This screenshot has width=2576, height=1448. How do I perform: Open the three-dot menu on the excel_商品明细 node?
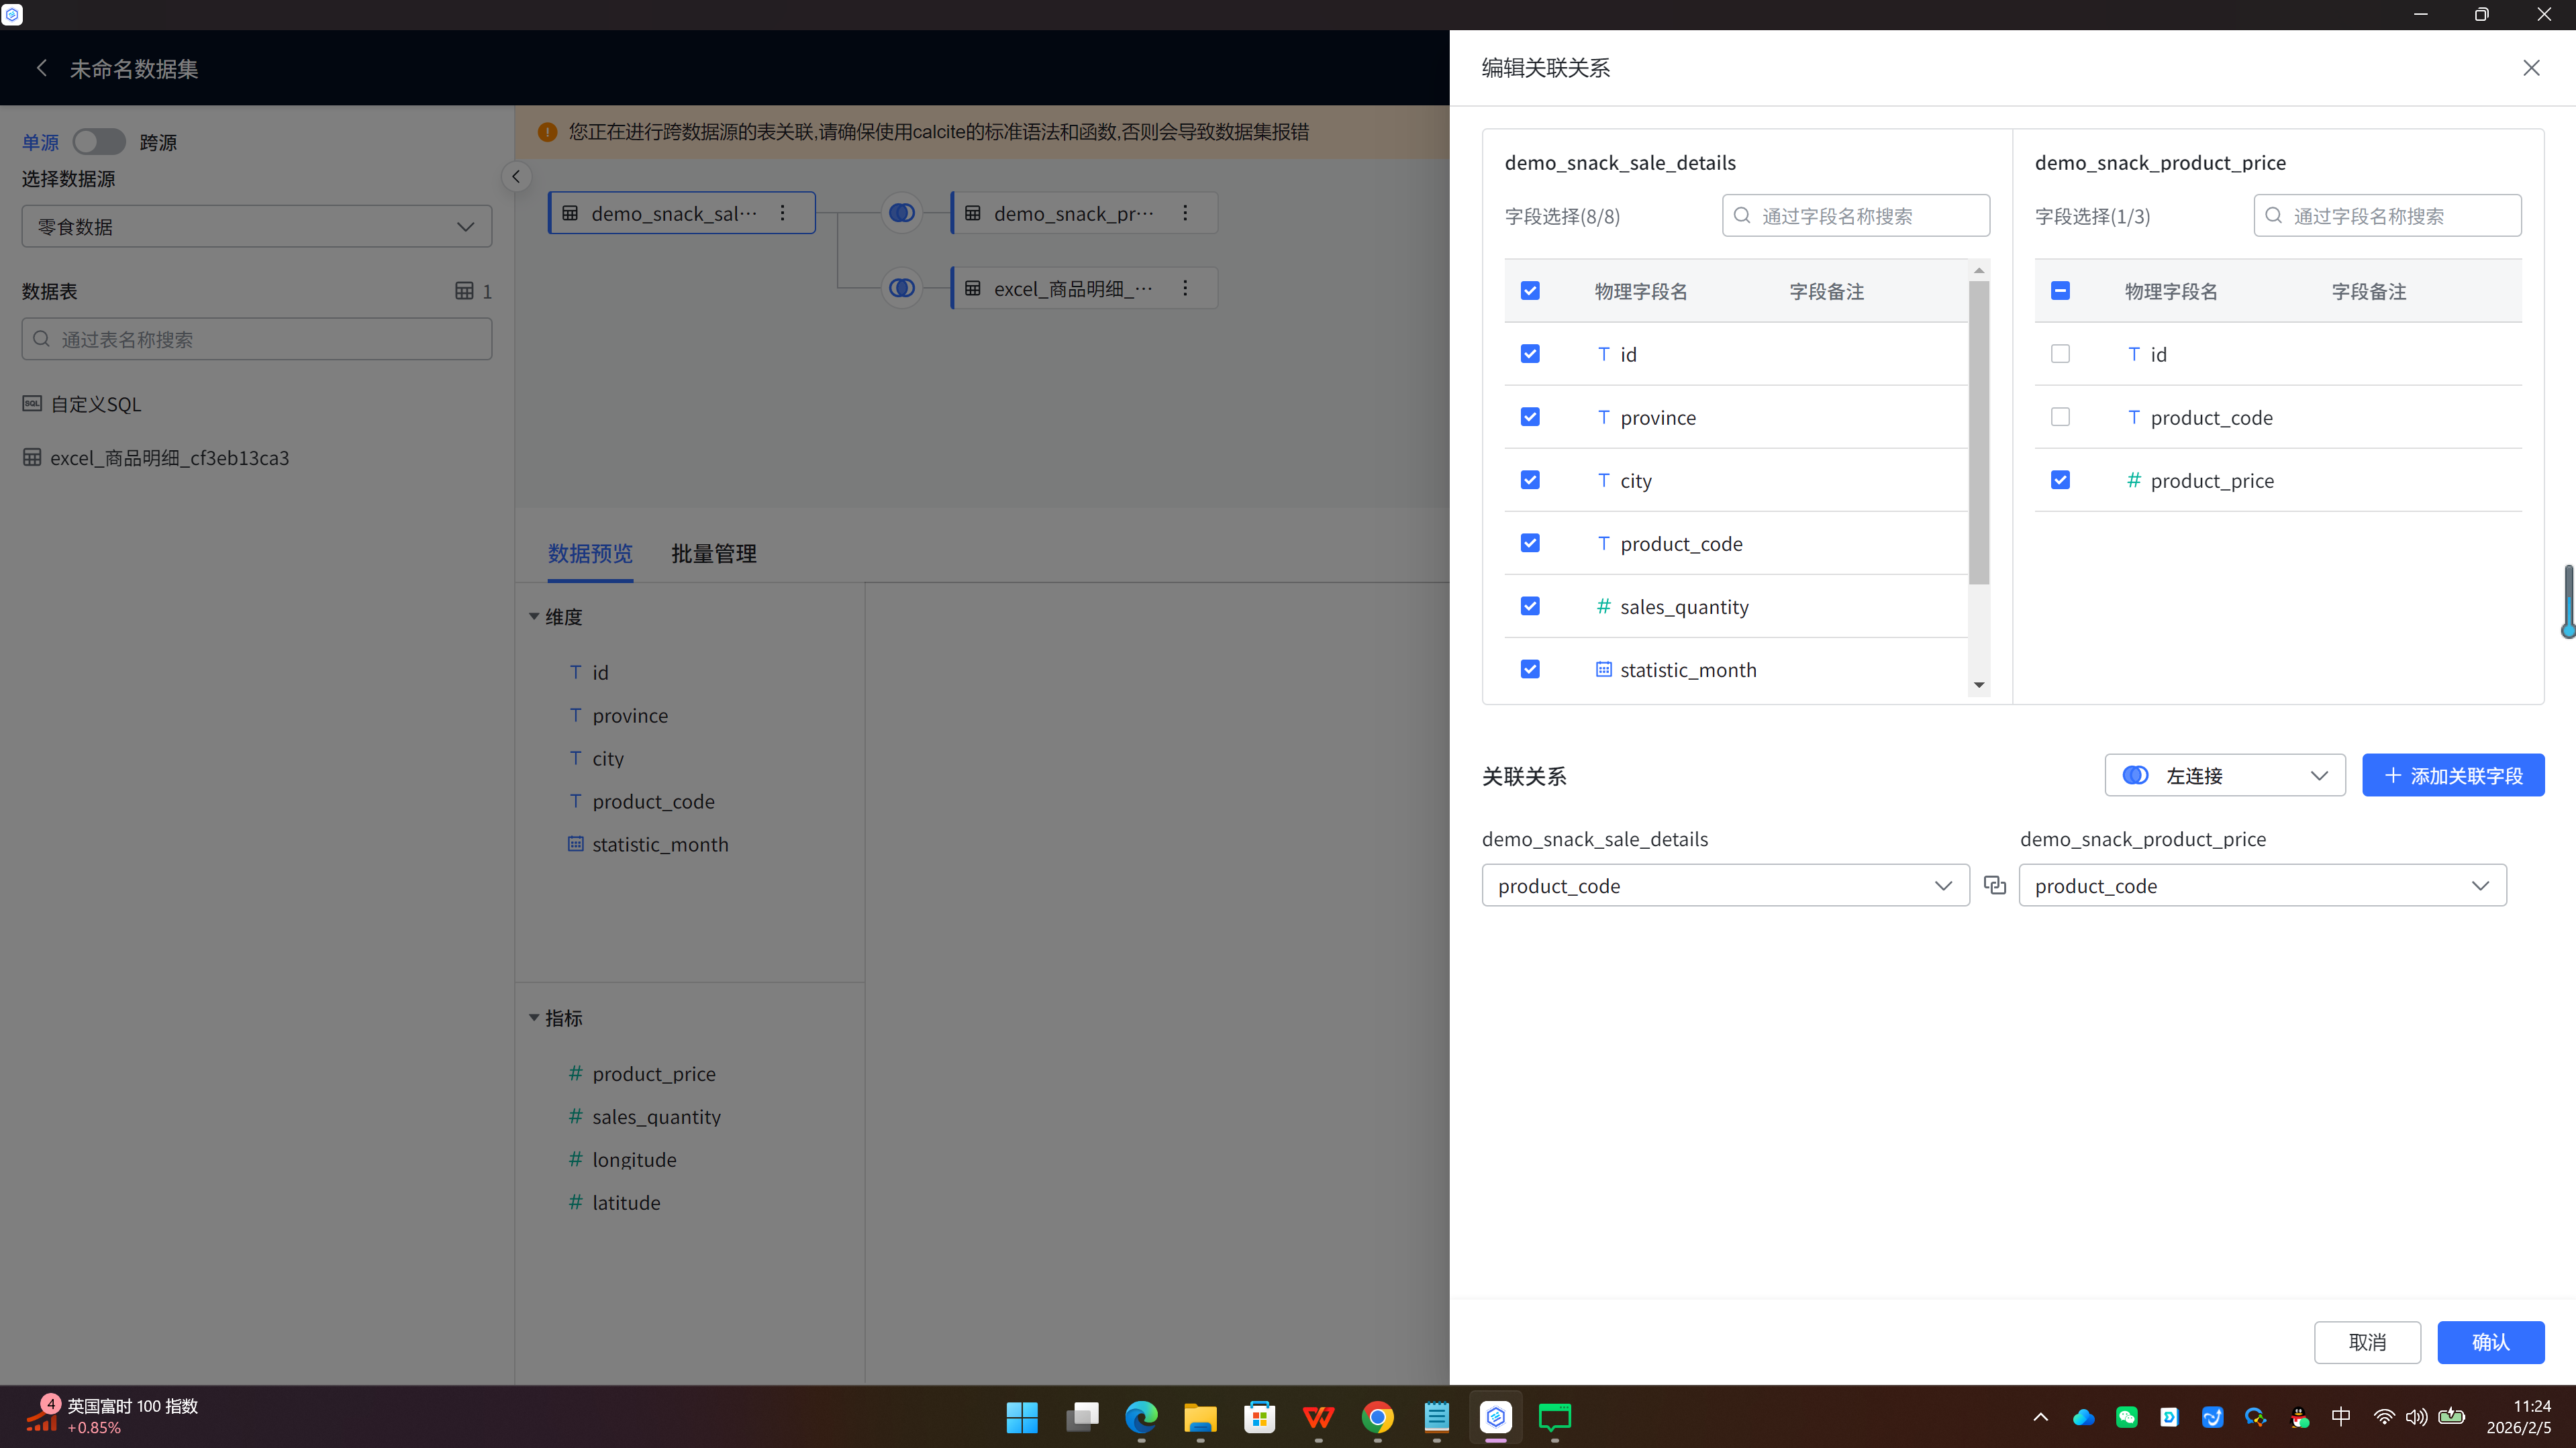1185,288
